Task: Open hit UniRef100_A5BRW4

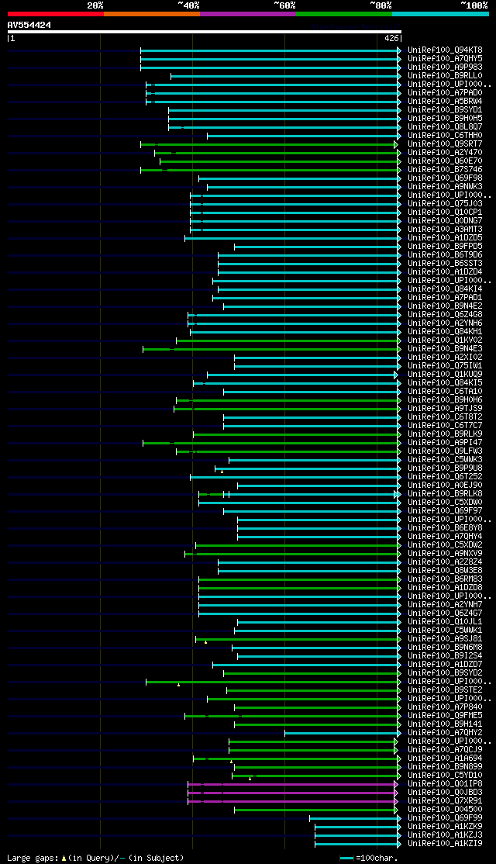Action: point(445,102)
